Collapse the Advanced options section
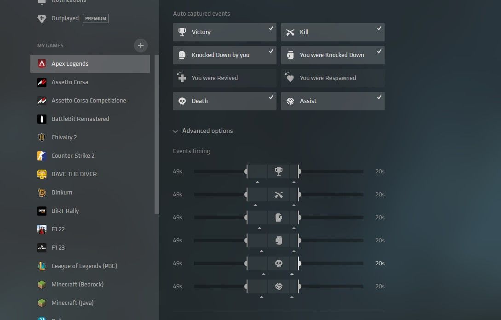Image resolution: width=501 pixels, height=320 pixels. click(x=202, y=131)
